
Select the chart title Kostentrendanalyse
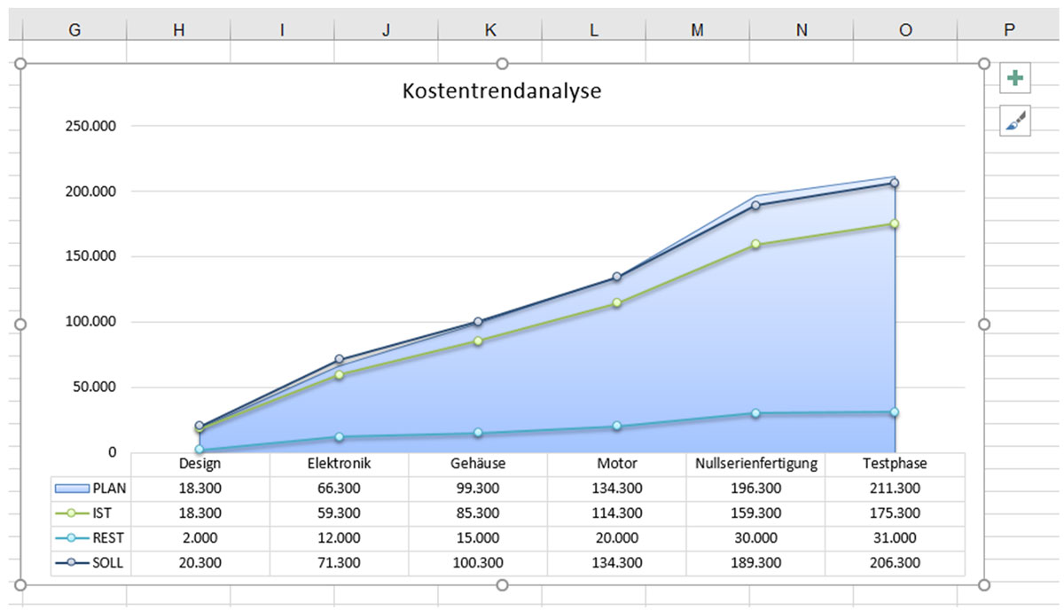(502, 90)
